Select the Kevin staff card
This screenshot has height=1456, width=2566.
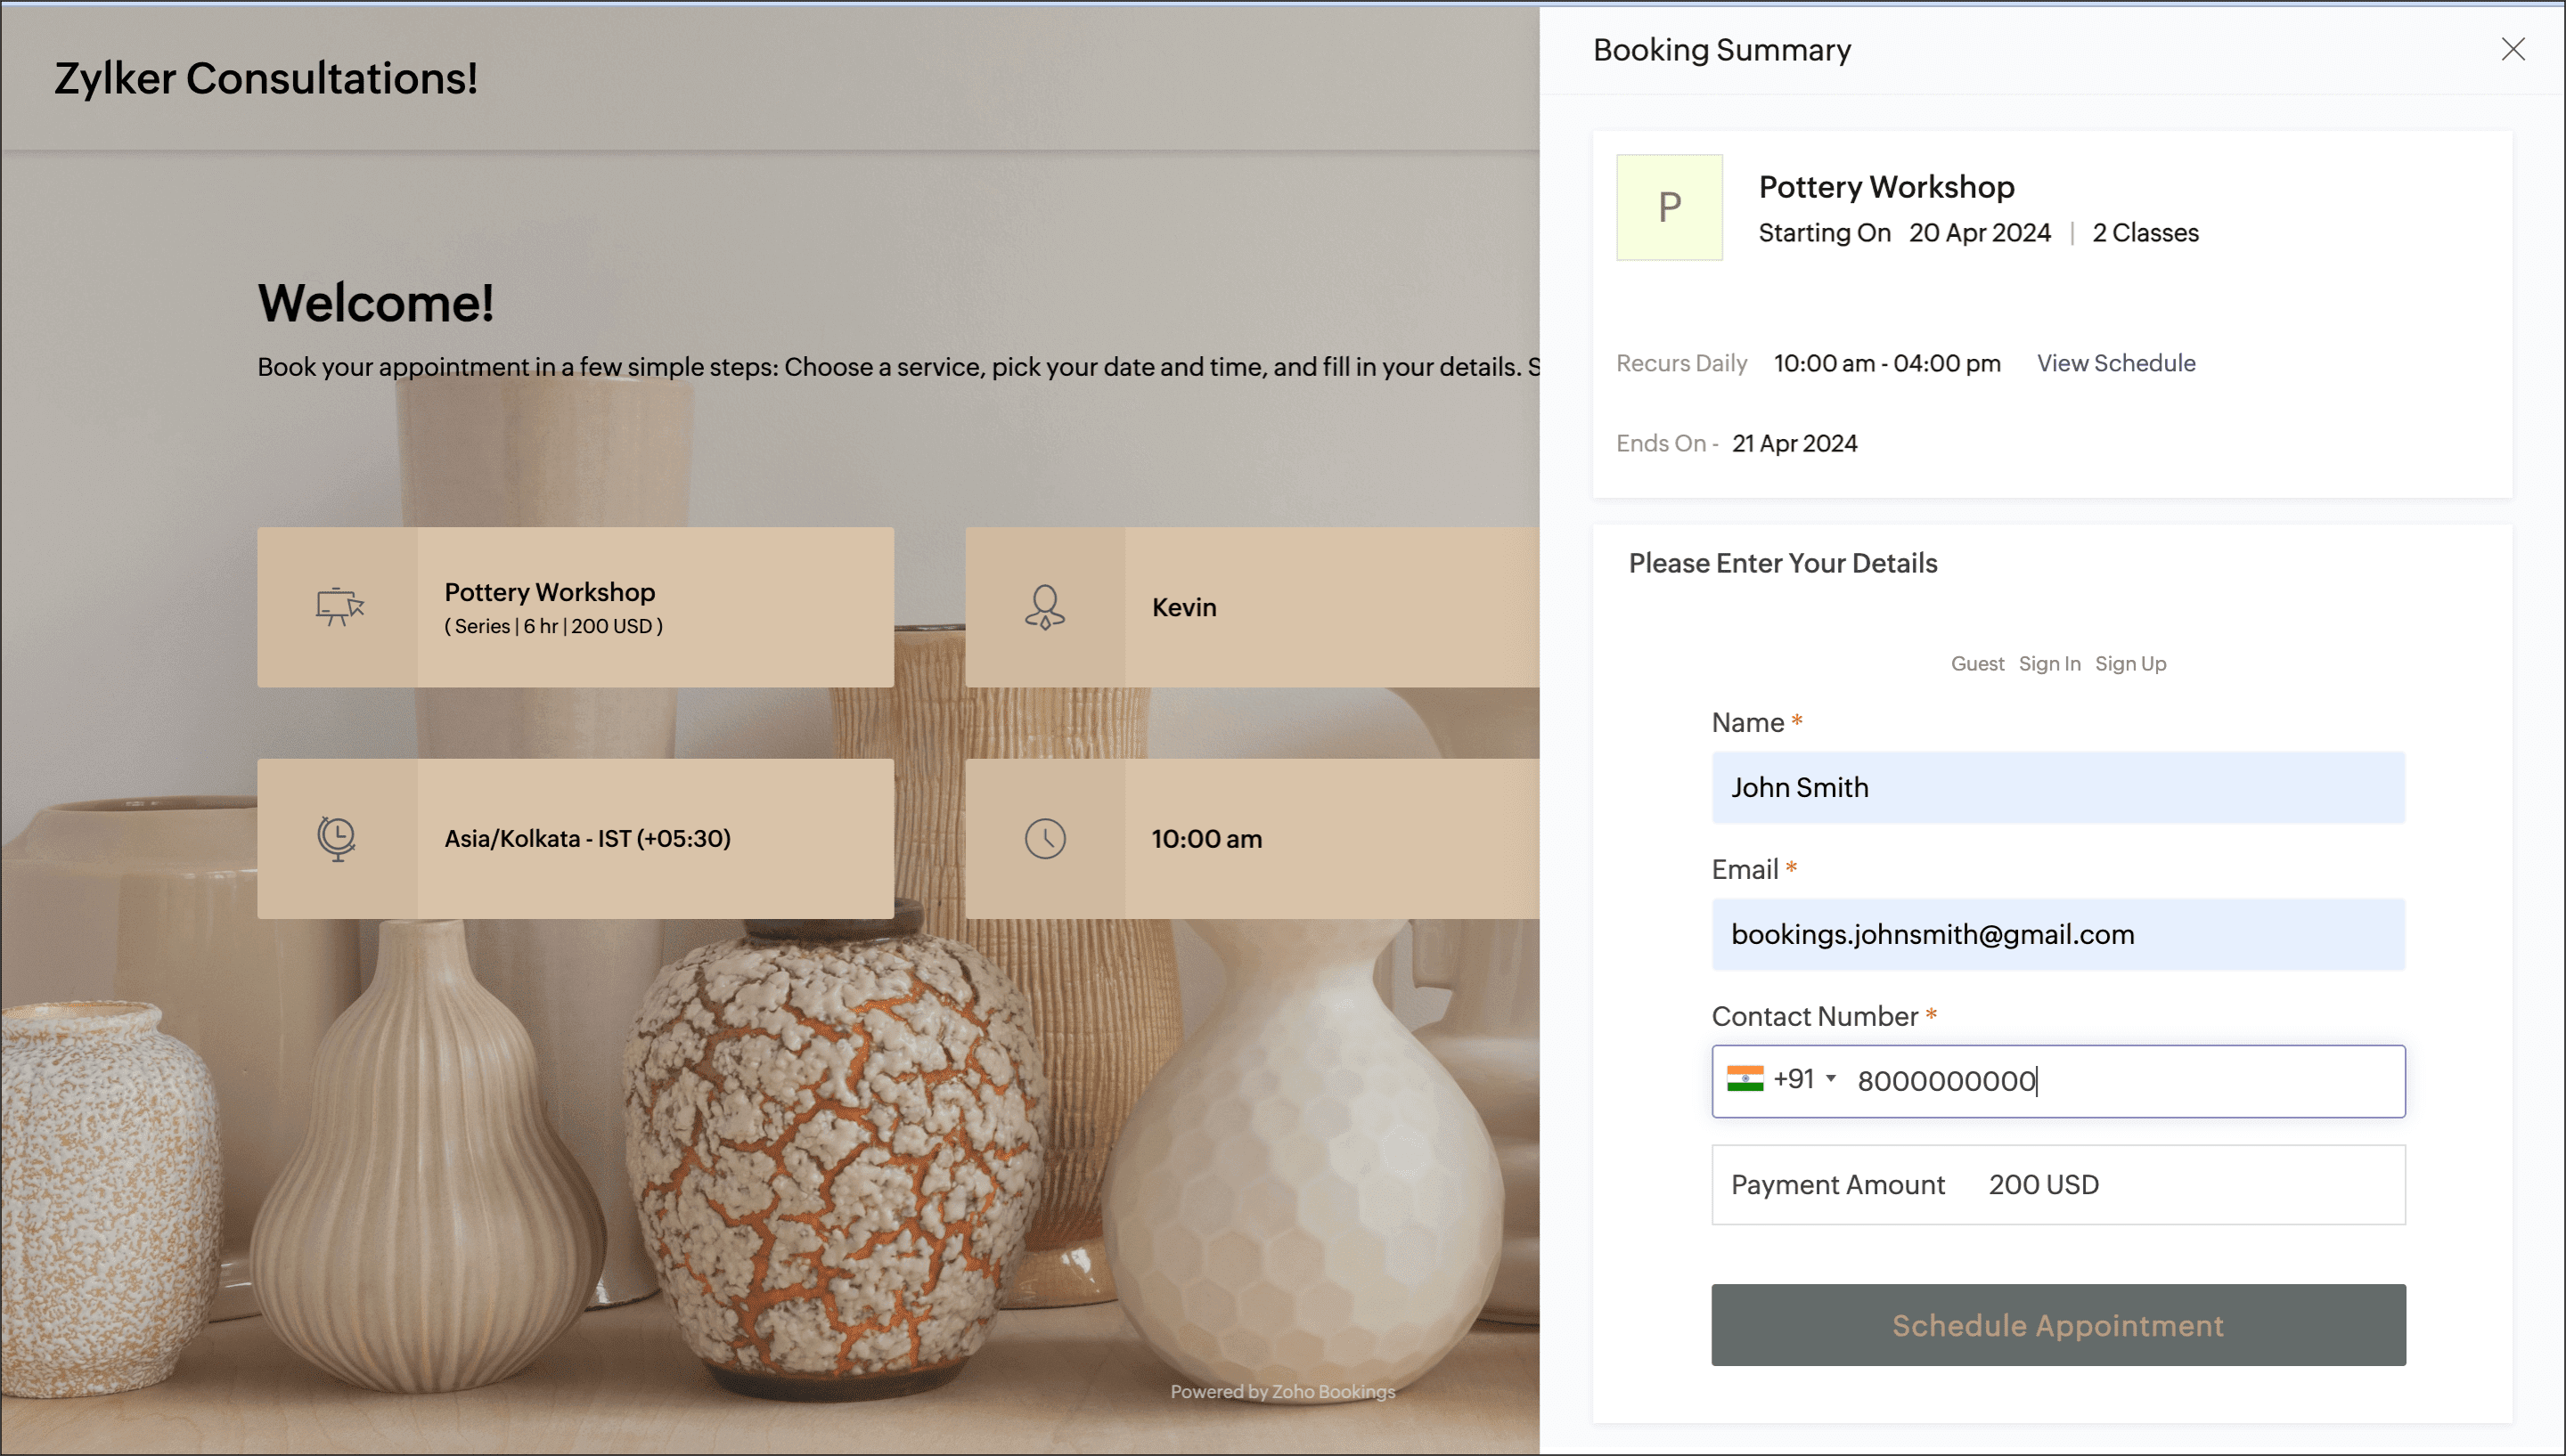[1252, 607]
